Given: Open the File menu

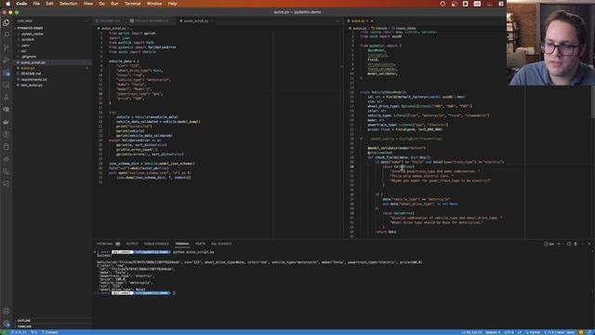Looking at the screenshot, I should 36,4.
